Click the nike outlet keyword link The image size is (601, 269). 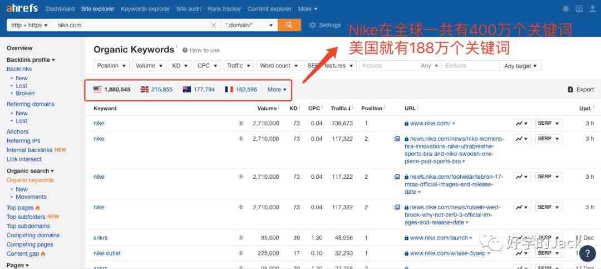pyautogui.click(x=107, y=253)
